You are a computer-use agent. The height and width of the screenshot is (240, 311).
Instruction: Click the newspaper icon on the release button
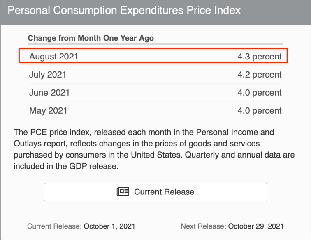coord(123,192)
